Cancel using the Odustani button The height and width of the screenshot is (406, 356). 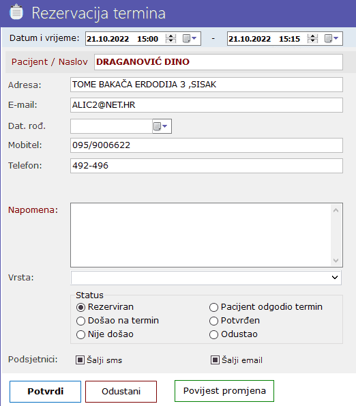click(121, 391)
